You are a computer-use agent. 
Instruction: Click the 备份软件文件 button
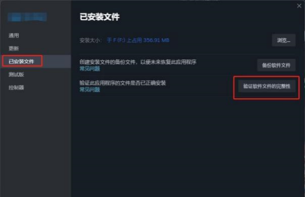click(276, 65)
